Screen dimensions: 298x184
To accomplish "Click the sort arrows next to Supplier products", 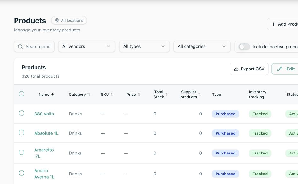I will tap(200, 94).
